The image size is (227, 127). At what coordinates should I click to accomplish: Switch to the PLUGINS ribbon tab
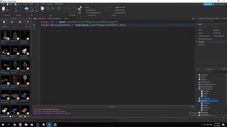(50, 4)
